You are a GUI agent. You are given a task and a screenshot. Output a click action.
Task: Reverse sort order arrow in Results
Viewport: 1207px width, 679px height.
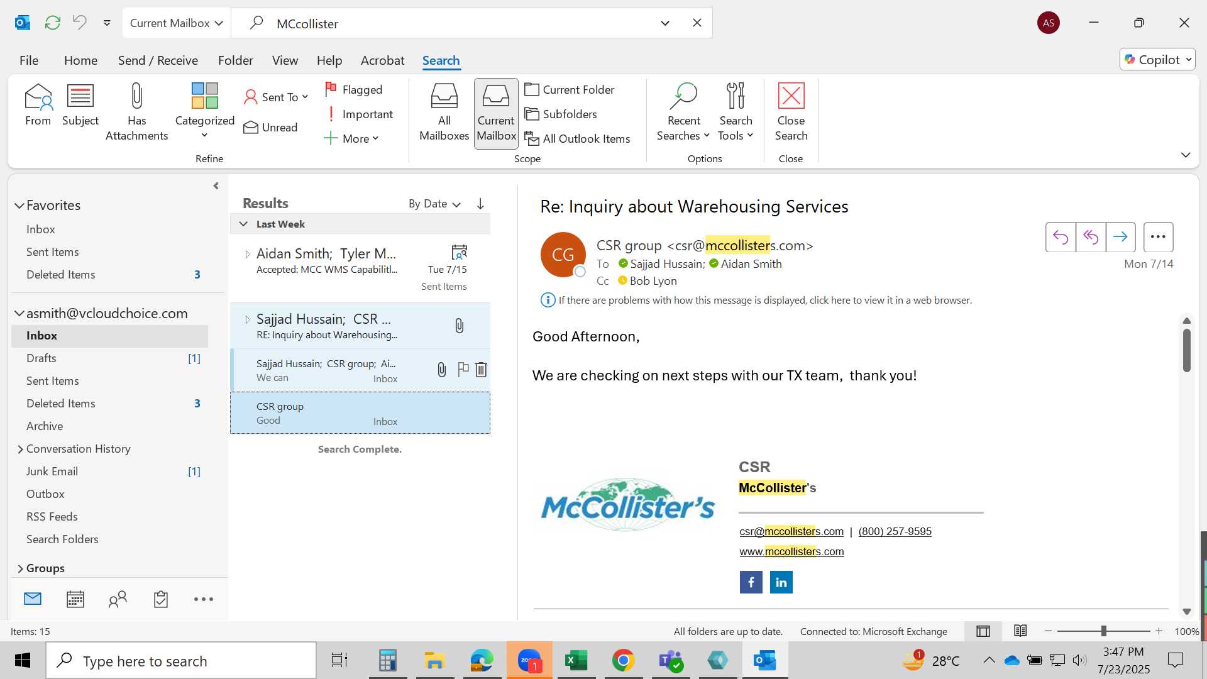pos(480,204)
